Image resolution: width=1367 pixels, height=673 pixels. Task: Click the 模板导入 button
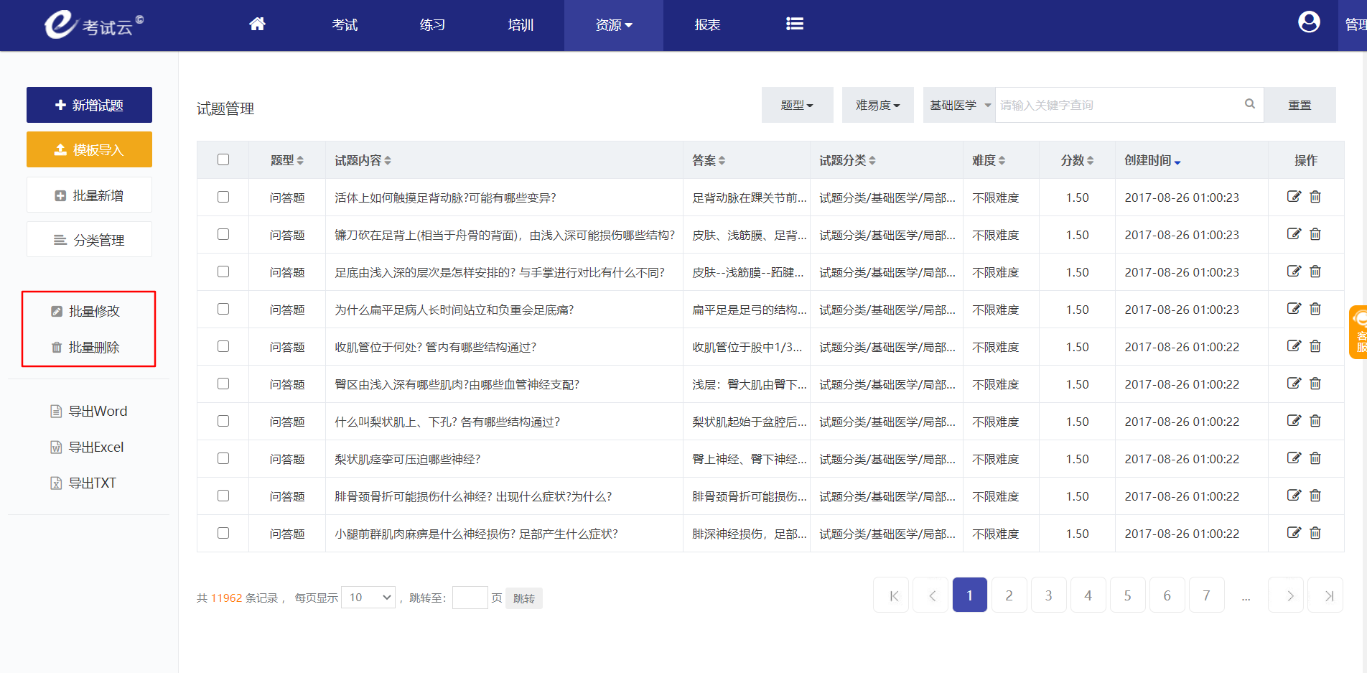pyautogui.click(x=89, y=149)
